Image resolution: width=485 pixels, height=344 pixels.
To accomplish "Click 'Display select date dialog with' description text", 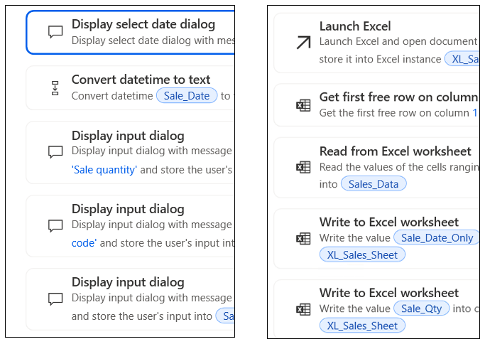I will click(x=153, y=41).
